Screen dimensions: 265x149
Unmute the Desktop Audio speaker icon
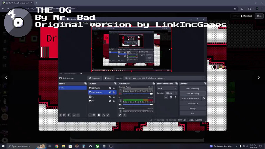[x=120, y=94]
